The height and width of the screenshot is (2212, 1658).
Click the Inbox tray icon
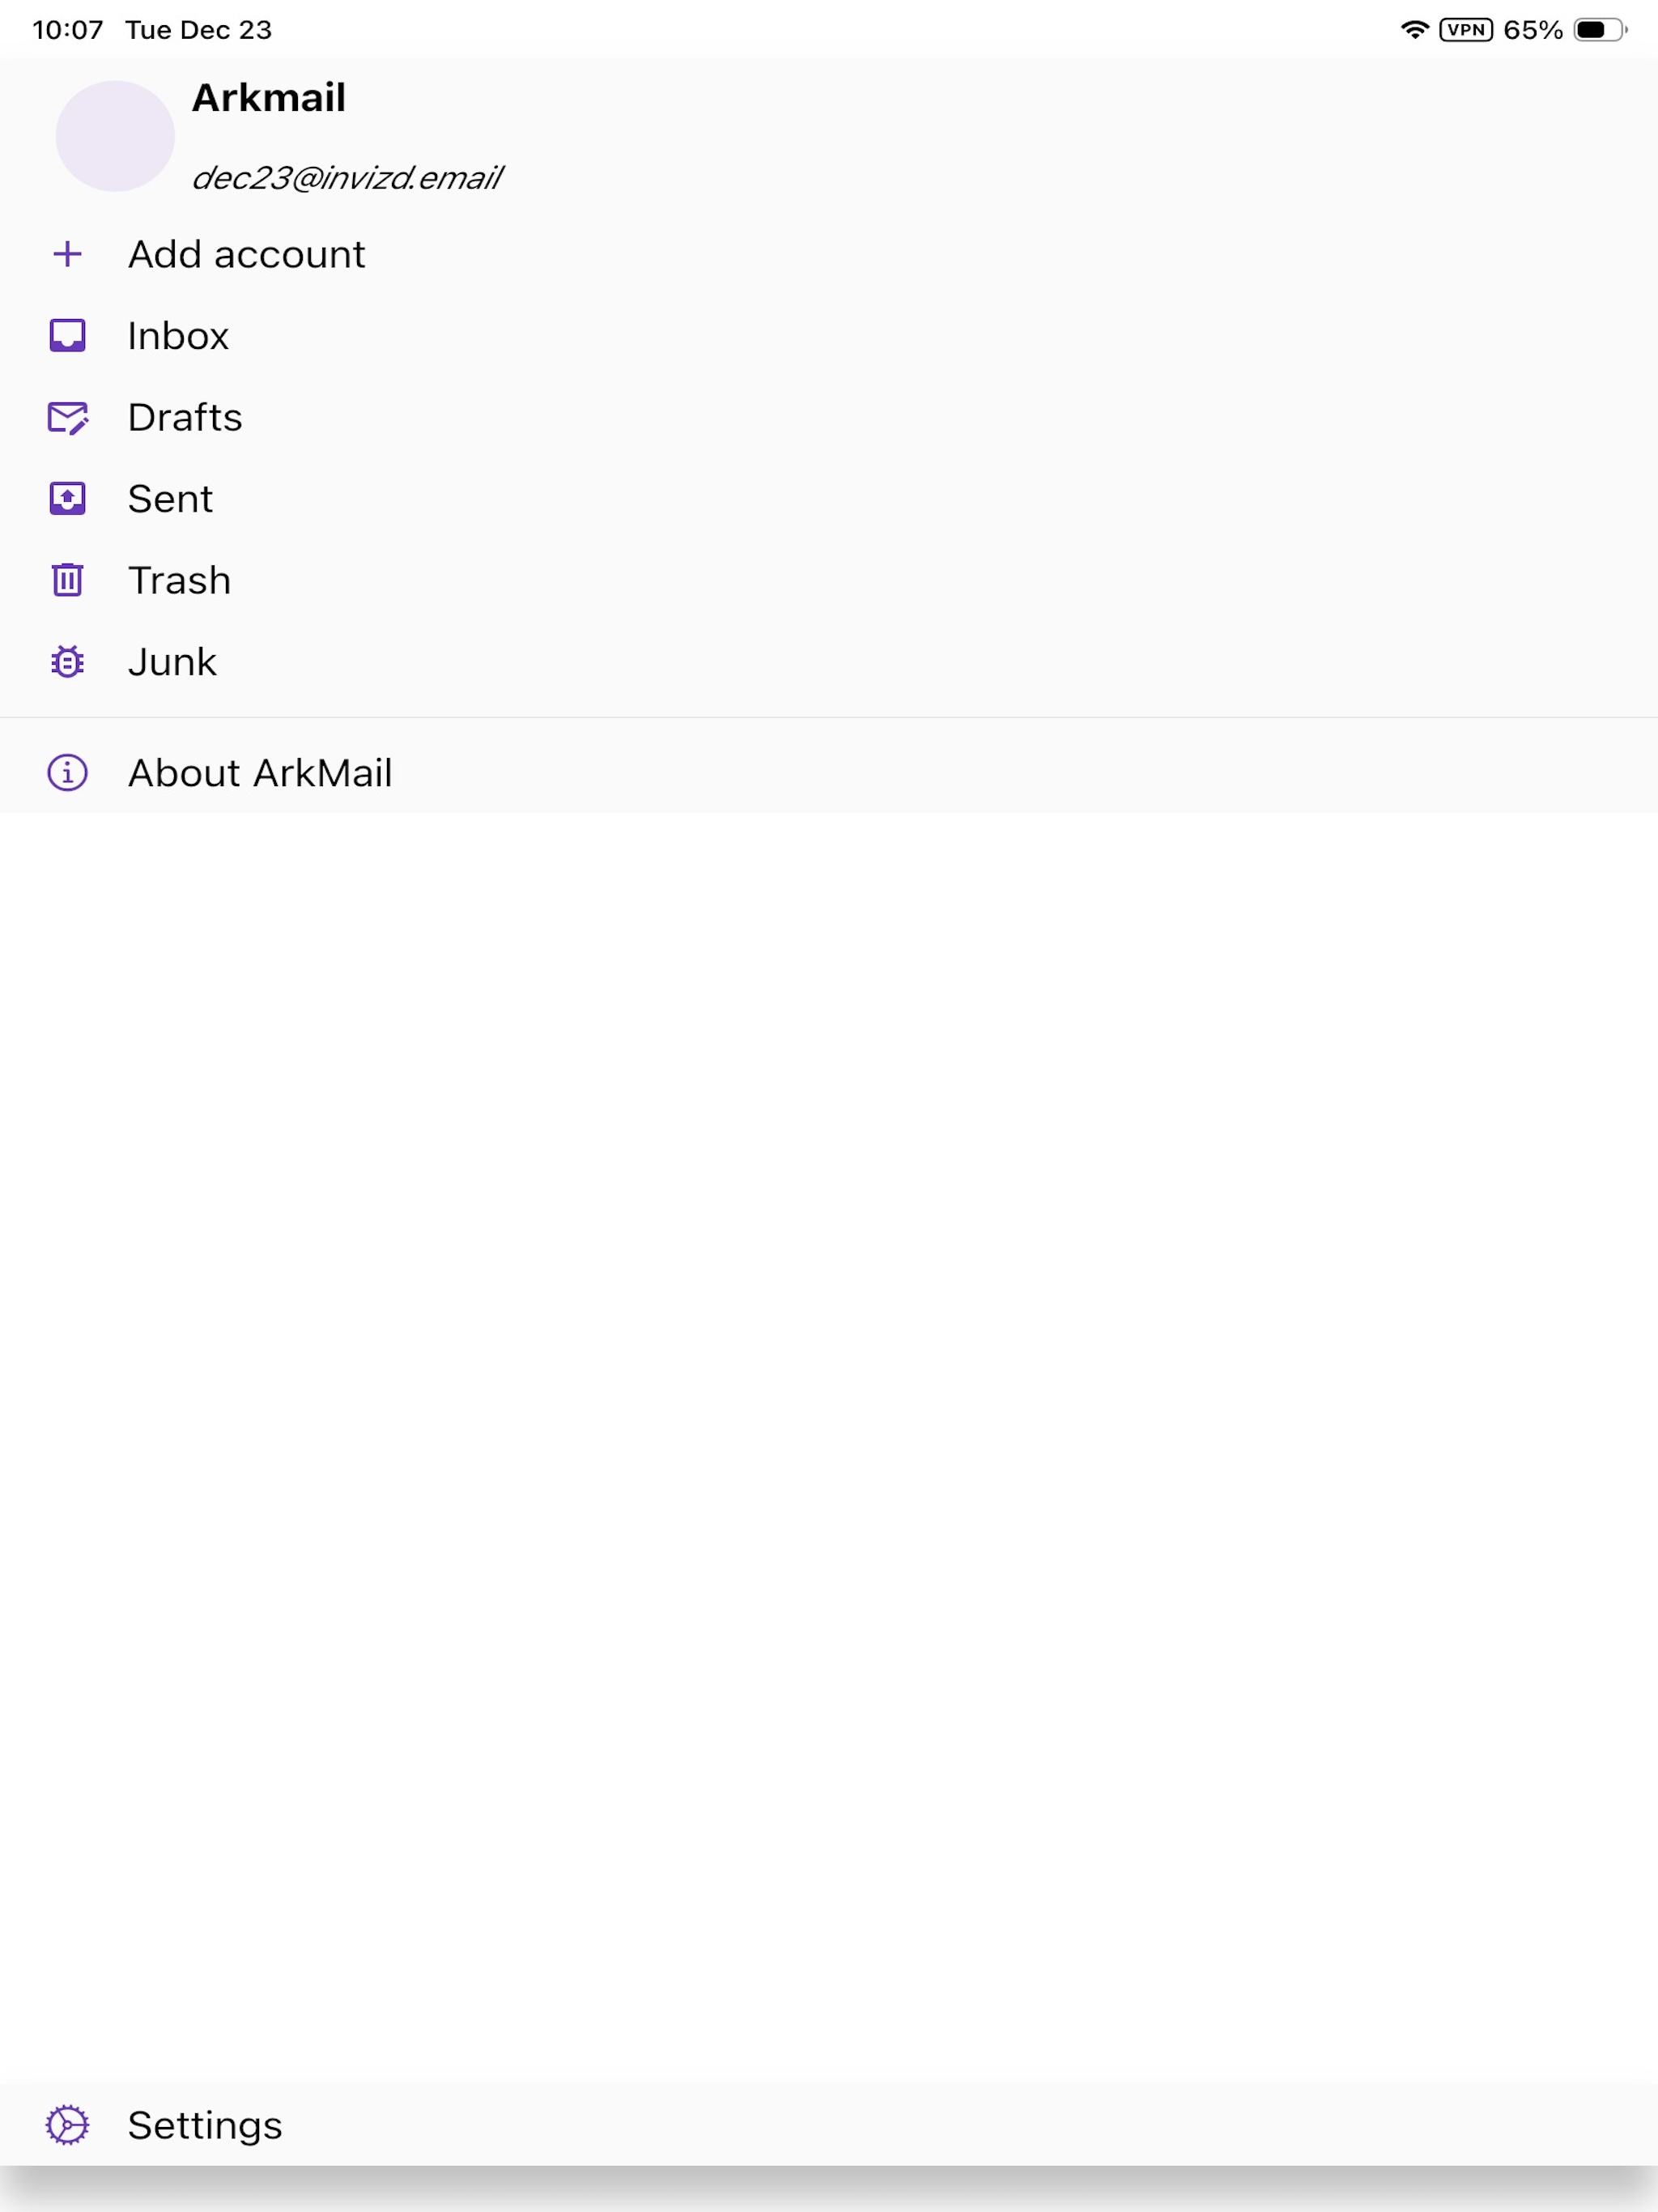(x=67, y=336)
